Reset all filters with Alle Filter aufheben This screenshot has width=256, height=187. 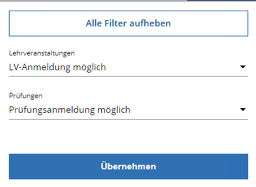tap(128, 23)
